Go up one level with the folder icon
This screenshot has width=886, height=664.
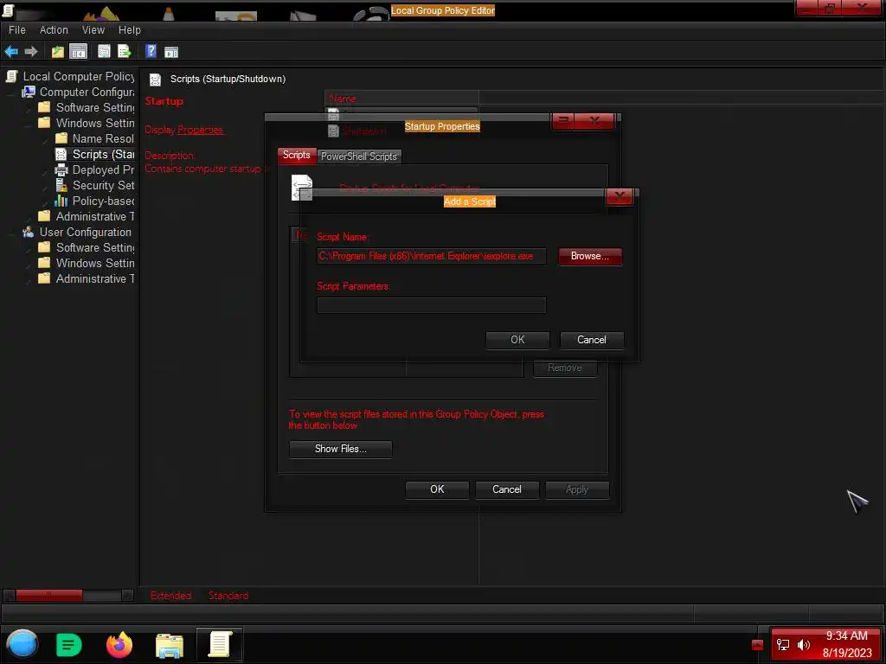click(58, 52)
